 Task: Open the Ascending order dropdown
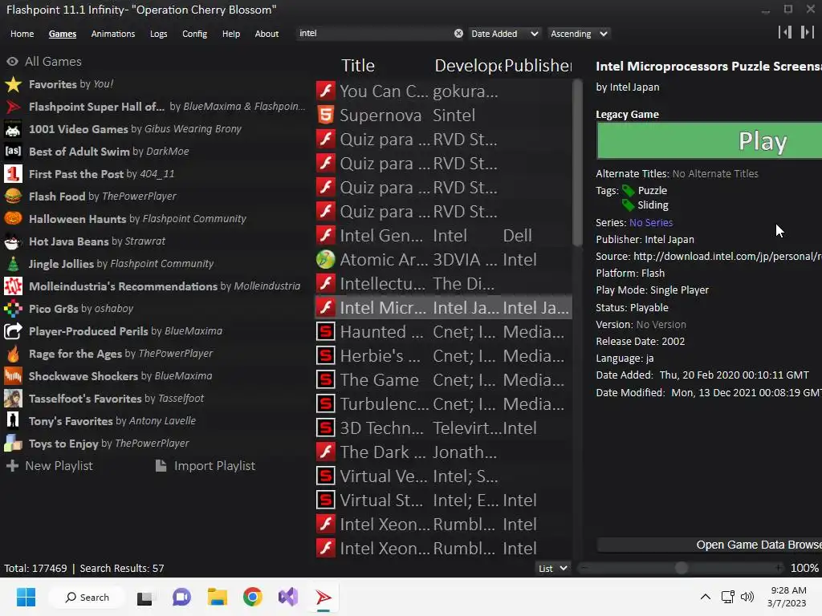point(579,34)
